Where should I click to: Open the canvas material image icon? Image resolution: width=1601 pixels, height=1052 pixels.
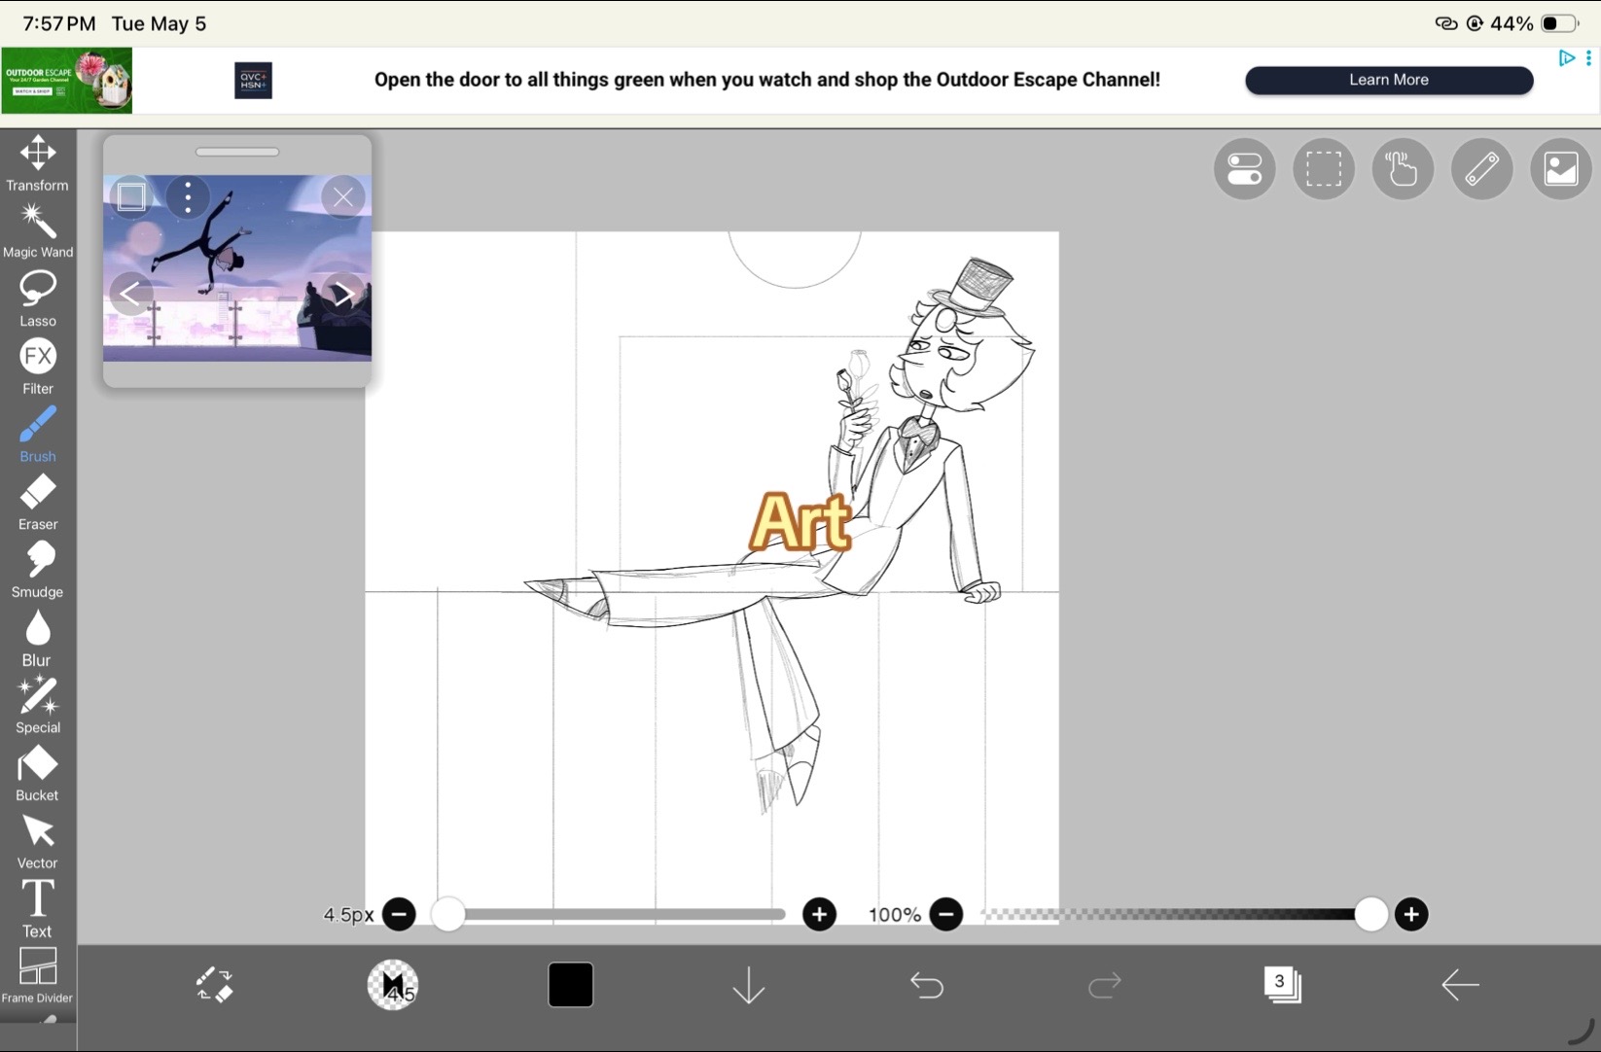1560,169
